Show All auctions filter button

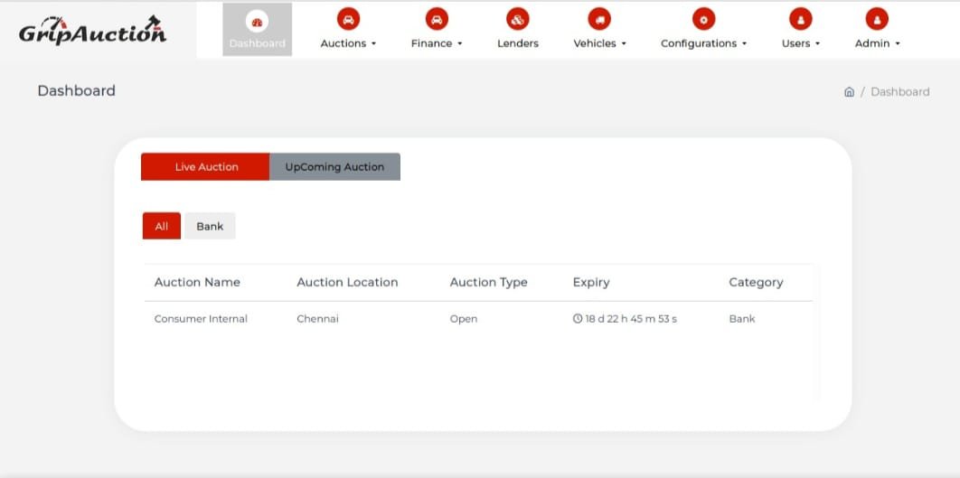(x=162, y=226)
